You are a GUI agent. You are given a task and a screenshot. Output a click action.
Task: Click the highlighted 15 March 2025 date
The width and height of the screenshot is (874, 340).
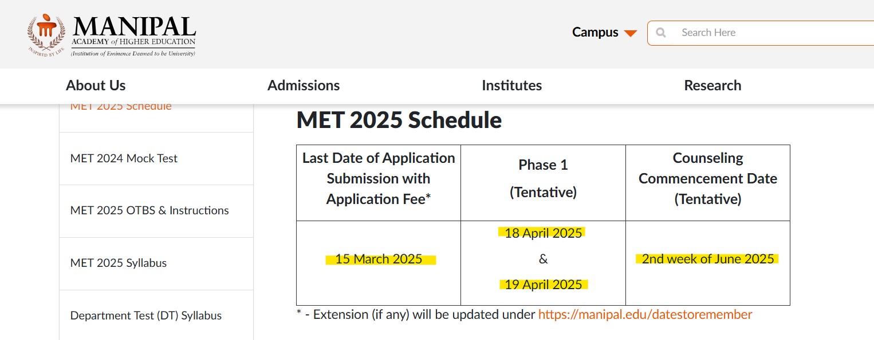tap(379, 259)
